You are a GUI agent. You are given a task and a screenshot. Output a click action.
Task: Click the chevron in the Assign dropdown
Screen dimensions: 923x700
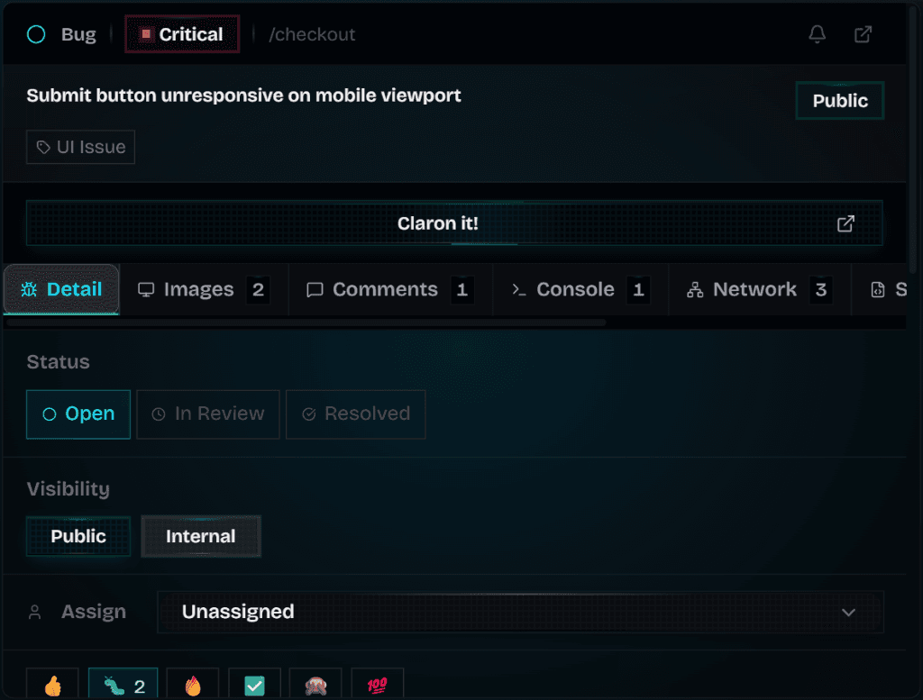(x=848, y=613)
